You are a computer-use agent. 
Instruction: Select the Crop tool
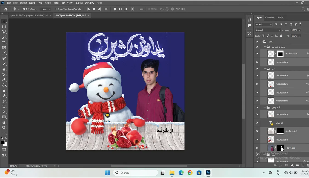[x=4, y=42]
